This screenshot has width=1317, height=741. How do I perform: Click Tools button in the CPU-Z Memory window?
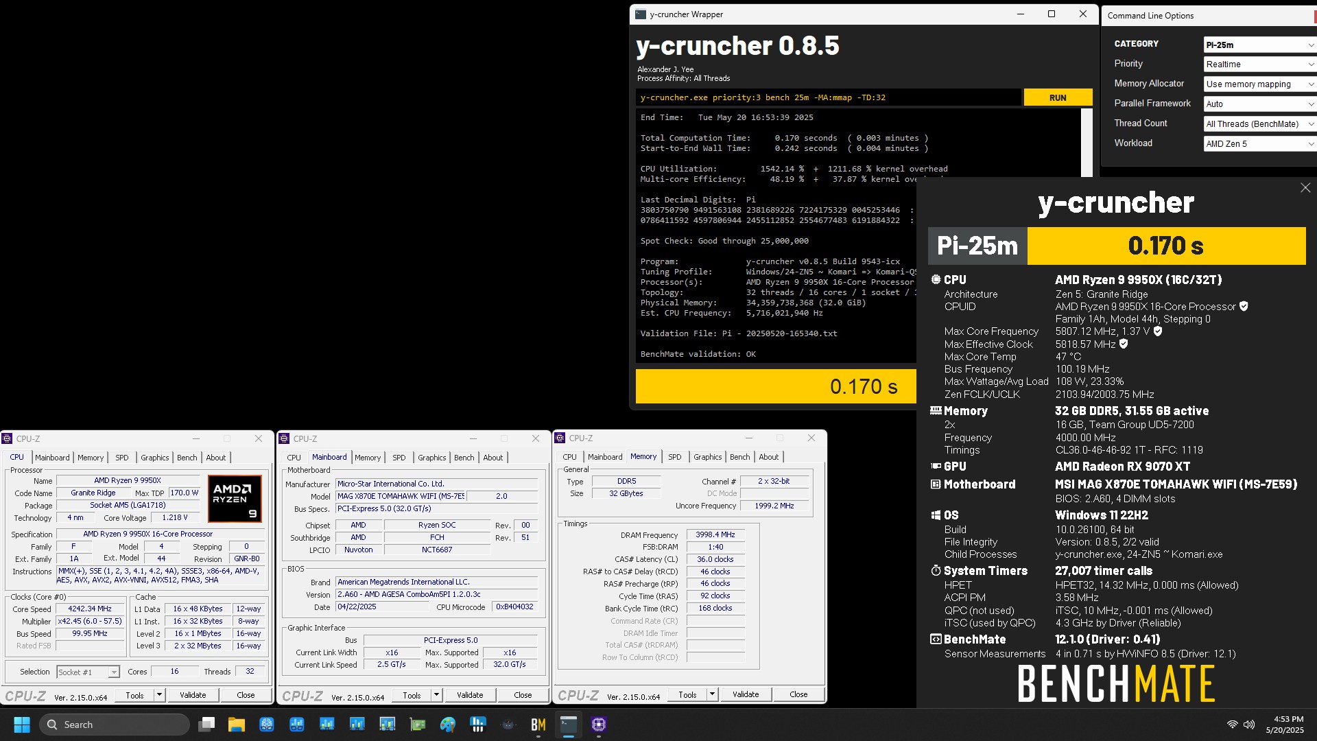[687, 694]
